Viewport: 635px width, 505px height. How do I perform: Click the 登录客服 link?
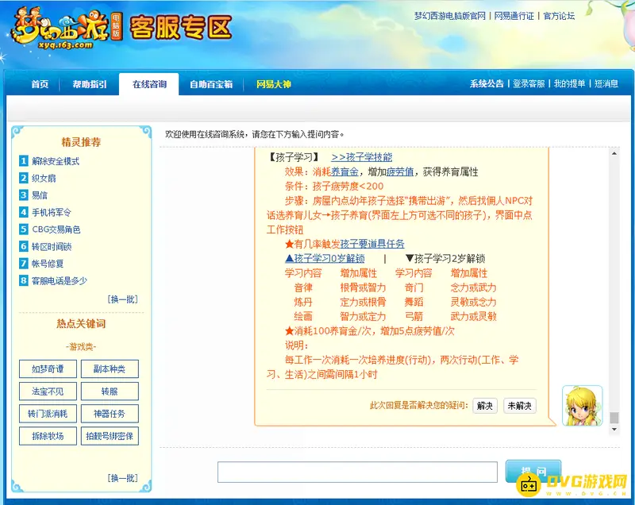[x=529, y=84]
